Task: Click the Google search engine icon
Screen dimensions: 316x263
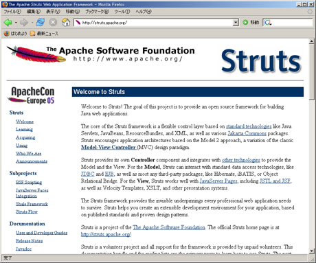Action: coord(268,23)
